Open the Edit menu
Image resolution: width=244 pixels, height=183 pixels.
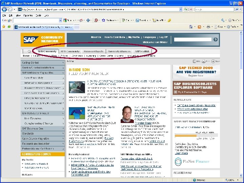pos(11,15)
